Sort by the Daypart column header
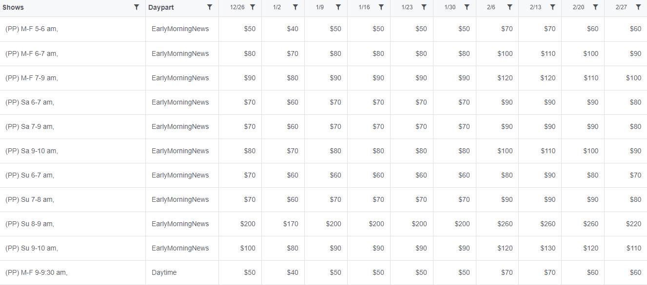Screen dimensions: 647x285 click(161, 7)
